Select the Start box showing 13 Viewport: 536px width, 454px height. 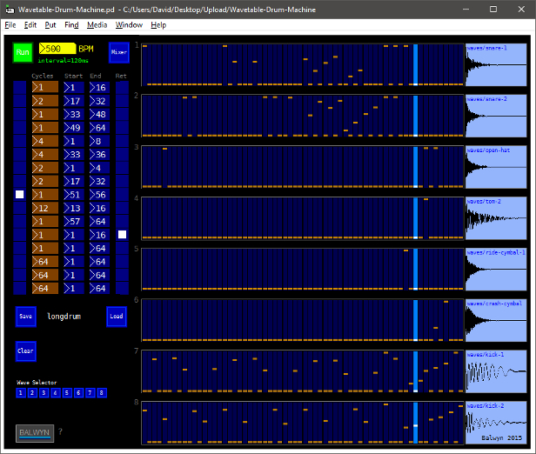(74, 208)
